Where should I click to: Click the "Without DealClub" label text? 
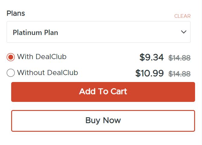click(47, 73)
